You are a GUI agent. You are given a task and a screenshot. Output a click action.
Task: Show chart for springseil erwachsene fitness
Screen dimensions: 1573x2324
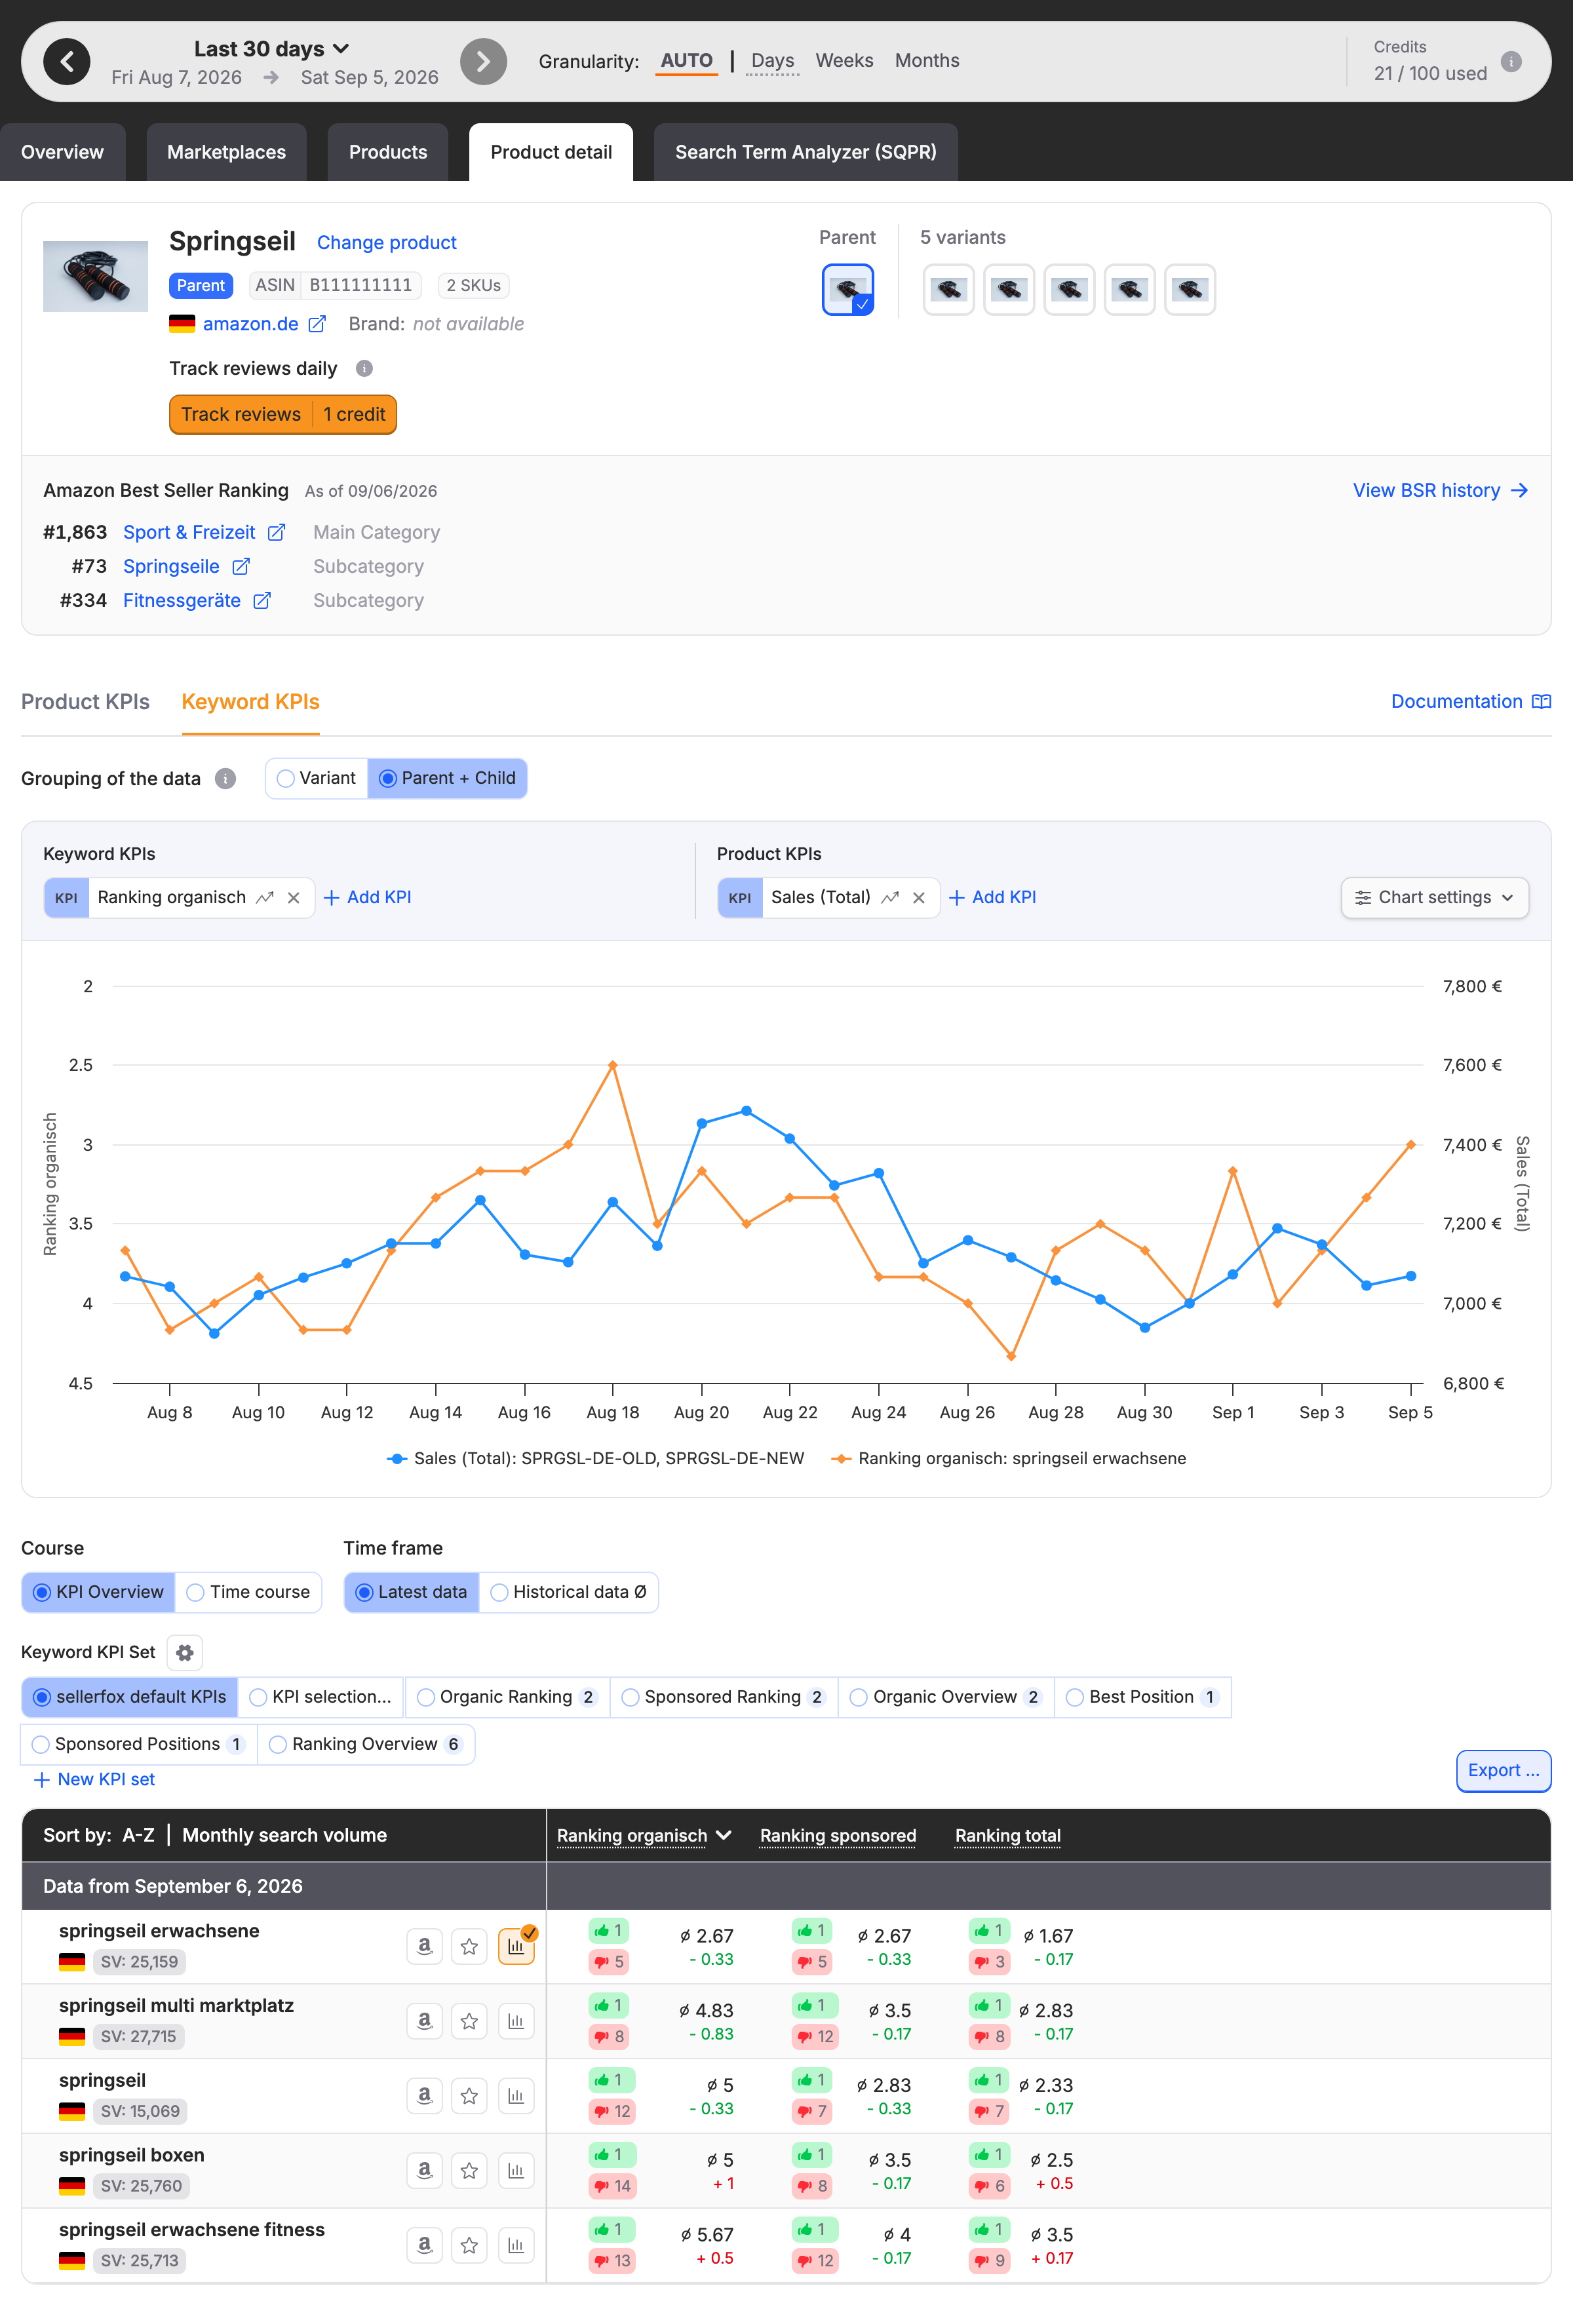[x=516, y=2246]
